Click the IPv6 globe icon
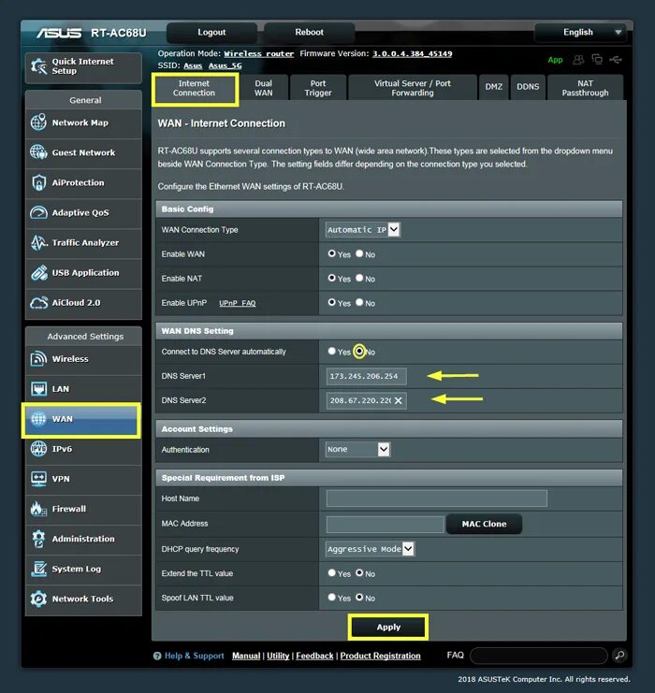This screenshot has width=655, height=693. [38, 449]
